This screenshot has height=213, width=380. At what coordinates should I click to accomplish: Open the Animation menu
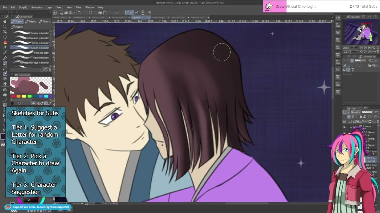click(37, 7)
